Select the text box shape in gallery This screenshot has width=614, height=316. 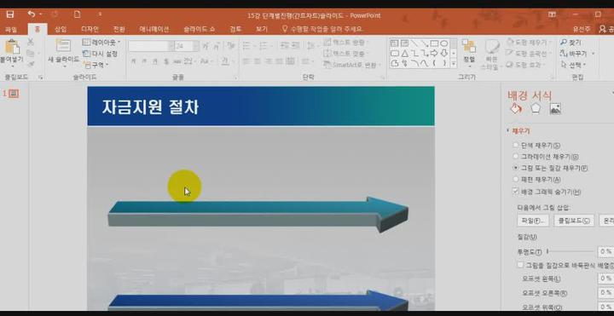(x=395, y=43)
